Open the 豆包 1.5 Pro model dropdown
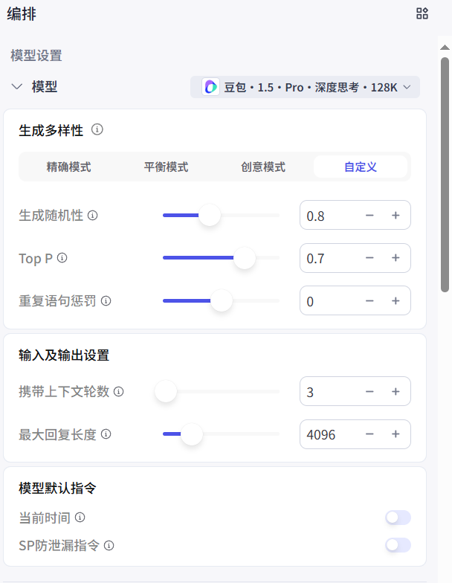The height and width of the screenshot is (583, 452). click(306, 87)
